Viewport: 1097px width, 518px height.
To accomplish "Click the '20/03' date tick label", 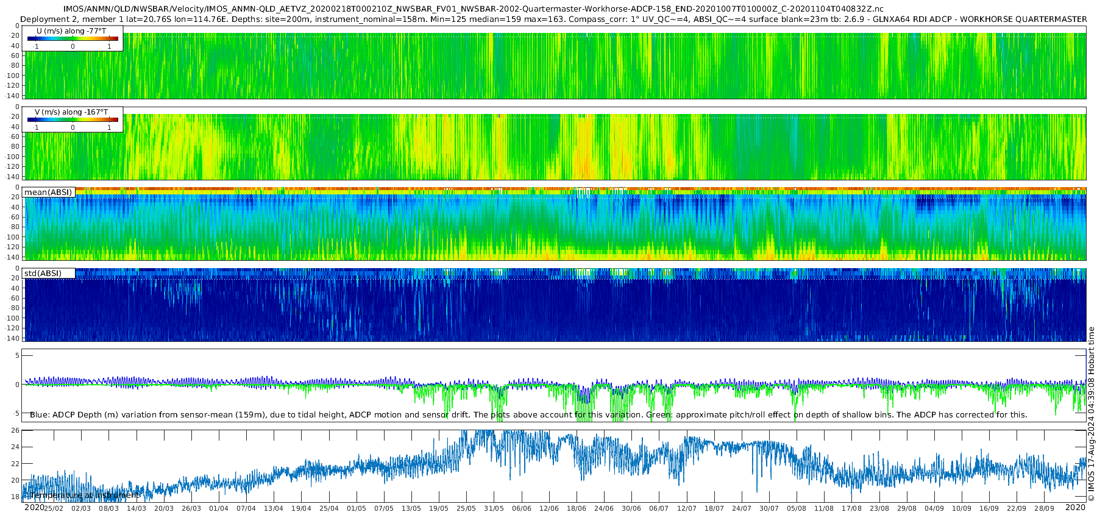I will click(x=164, y=508).
